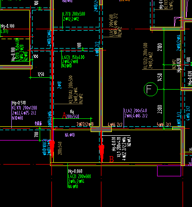Select the 5Φ16 3/2 rebar text

[x=164, y=124]
